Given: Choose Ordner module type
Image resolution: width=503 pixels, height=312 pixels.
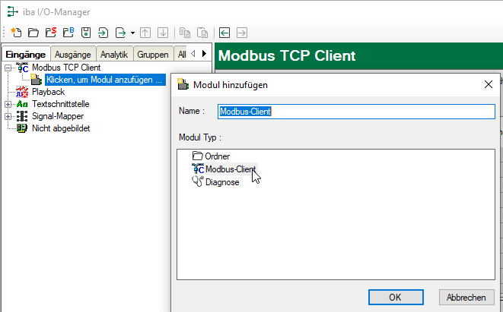Looking at the screenshot, I should pyautogui.click(x=217, y=156).
